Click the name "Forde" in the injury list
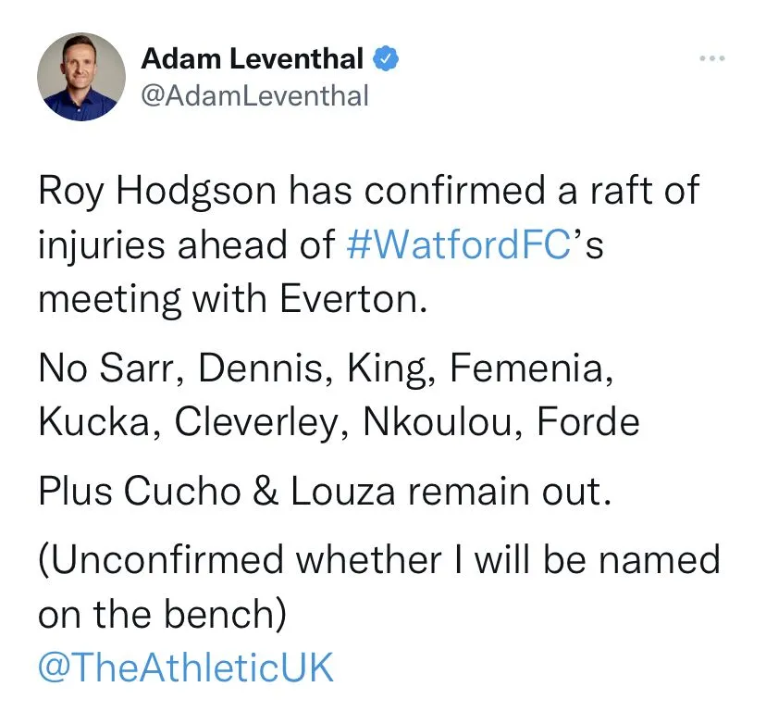Screen dimensions: 766x724 click(x=588, y=421)
